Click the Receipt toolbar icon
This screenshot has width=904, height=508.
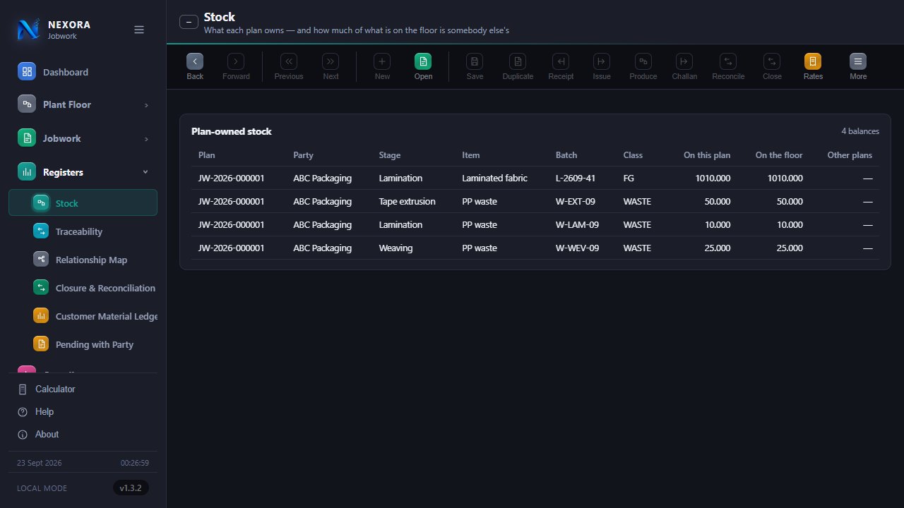561,61
